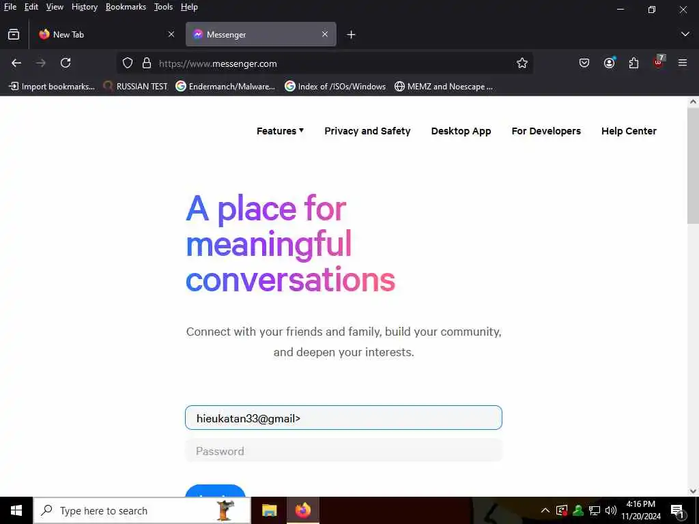Open the View menu

point(55,7)
